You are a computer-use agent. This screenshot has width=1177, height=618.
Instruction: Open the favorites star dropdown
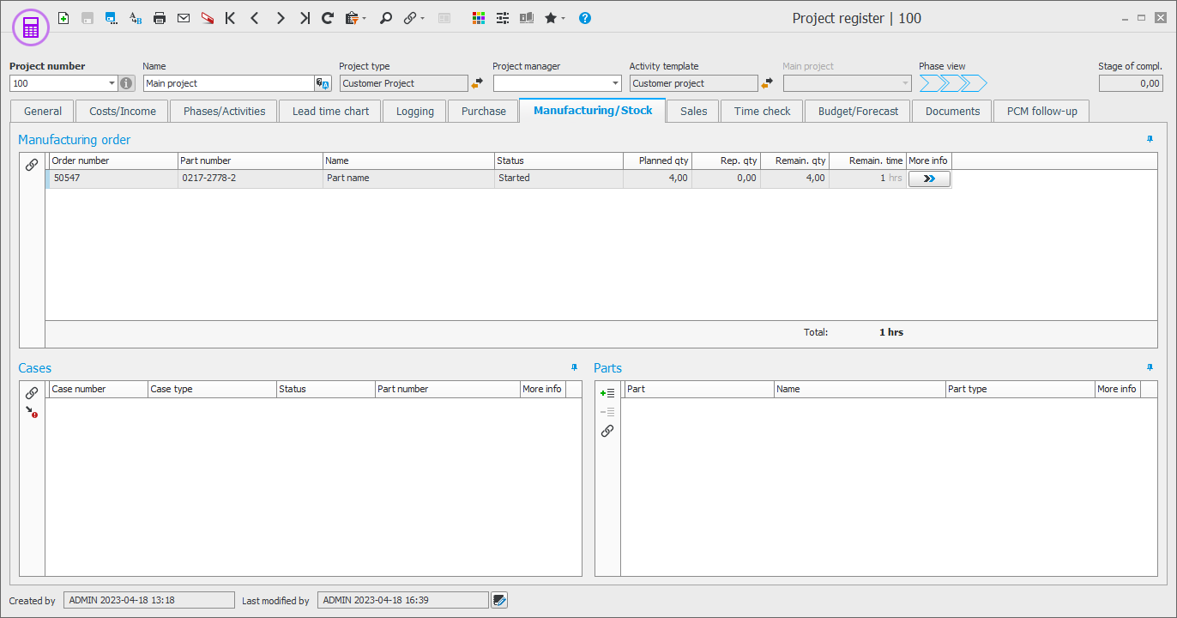click(554, 17)
